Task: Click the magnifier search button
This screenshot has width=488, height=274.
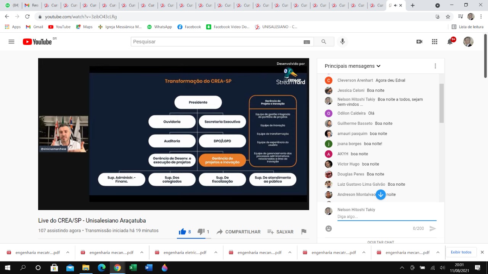Action: pos(324,42)
